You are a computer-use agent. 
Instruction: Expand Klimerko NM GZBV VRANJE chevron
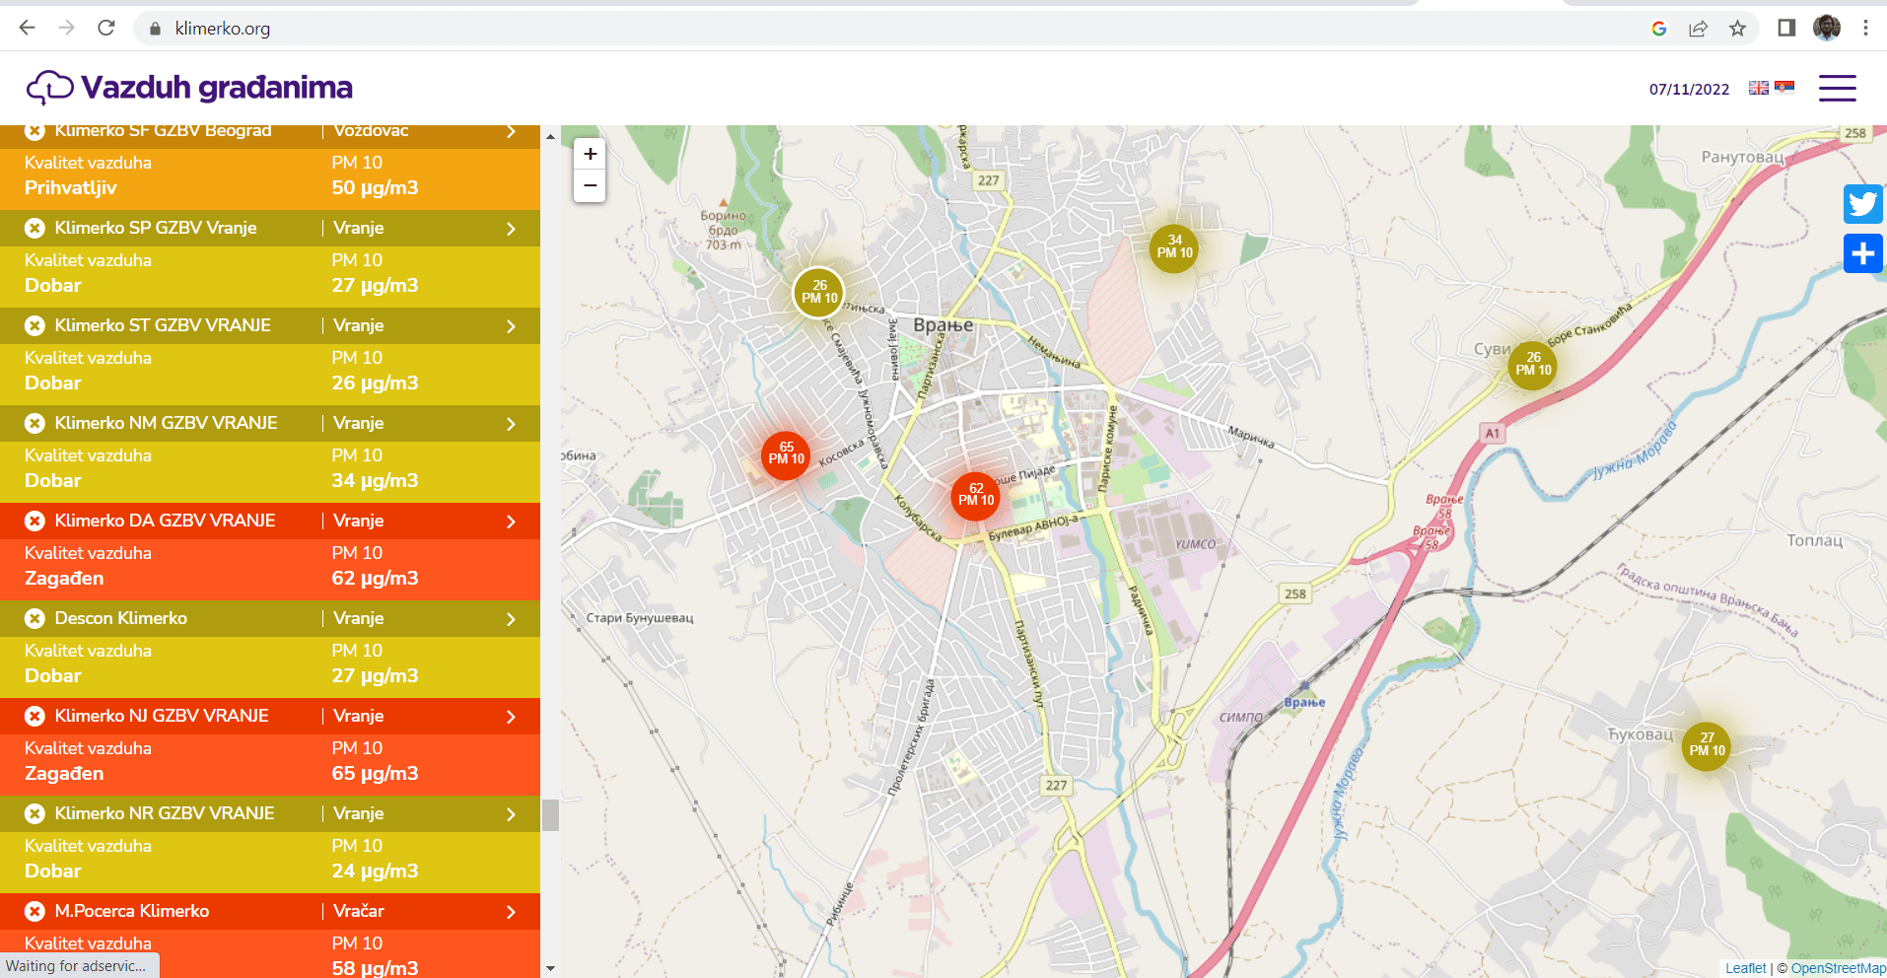click(511, 424)
